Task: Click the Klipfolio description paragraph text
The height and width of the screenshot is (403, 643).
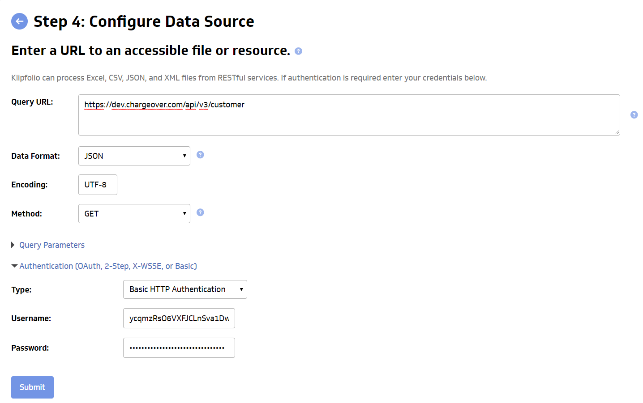Action: pos(249,78)
